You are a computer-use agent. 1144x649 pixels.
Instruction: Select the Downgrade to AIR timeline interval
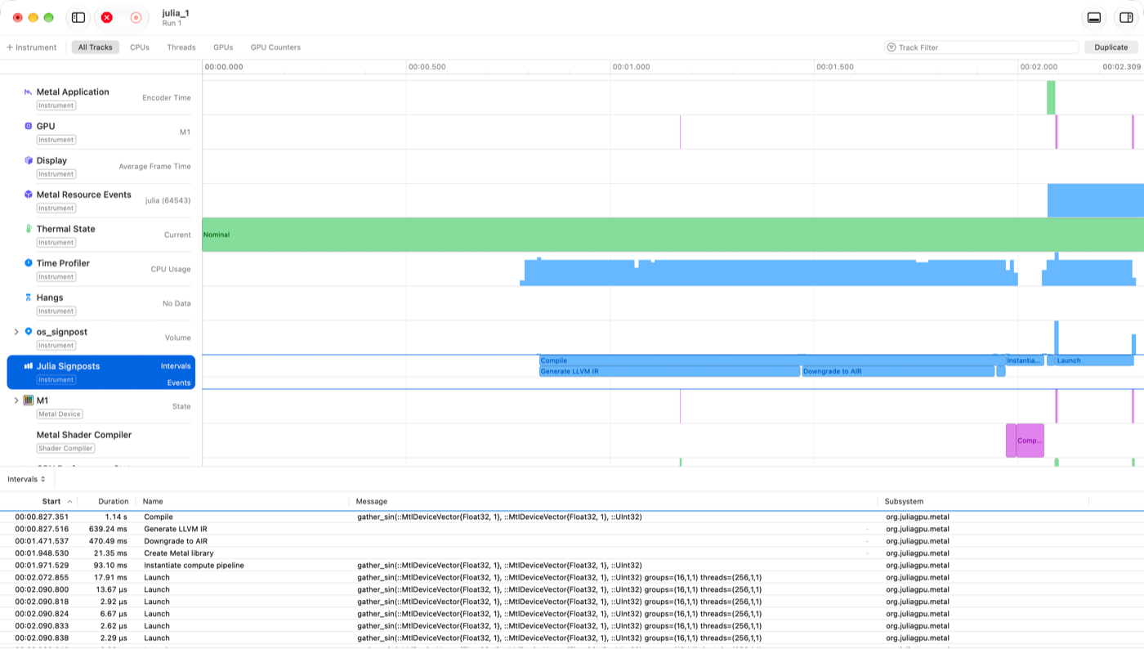point(898,371)
